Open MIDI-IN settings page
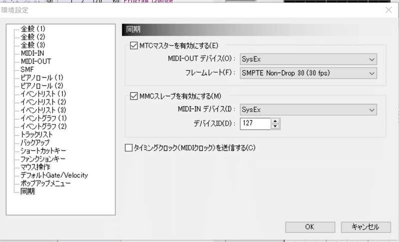399x242 pixels. coord(32,53)
